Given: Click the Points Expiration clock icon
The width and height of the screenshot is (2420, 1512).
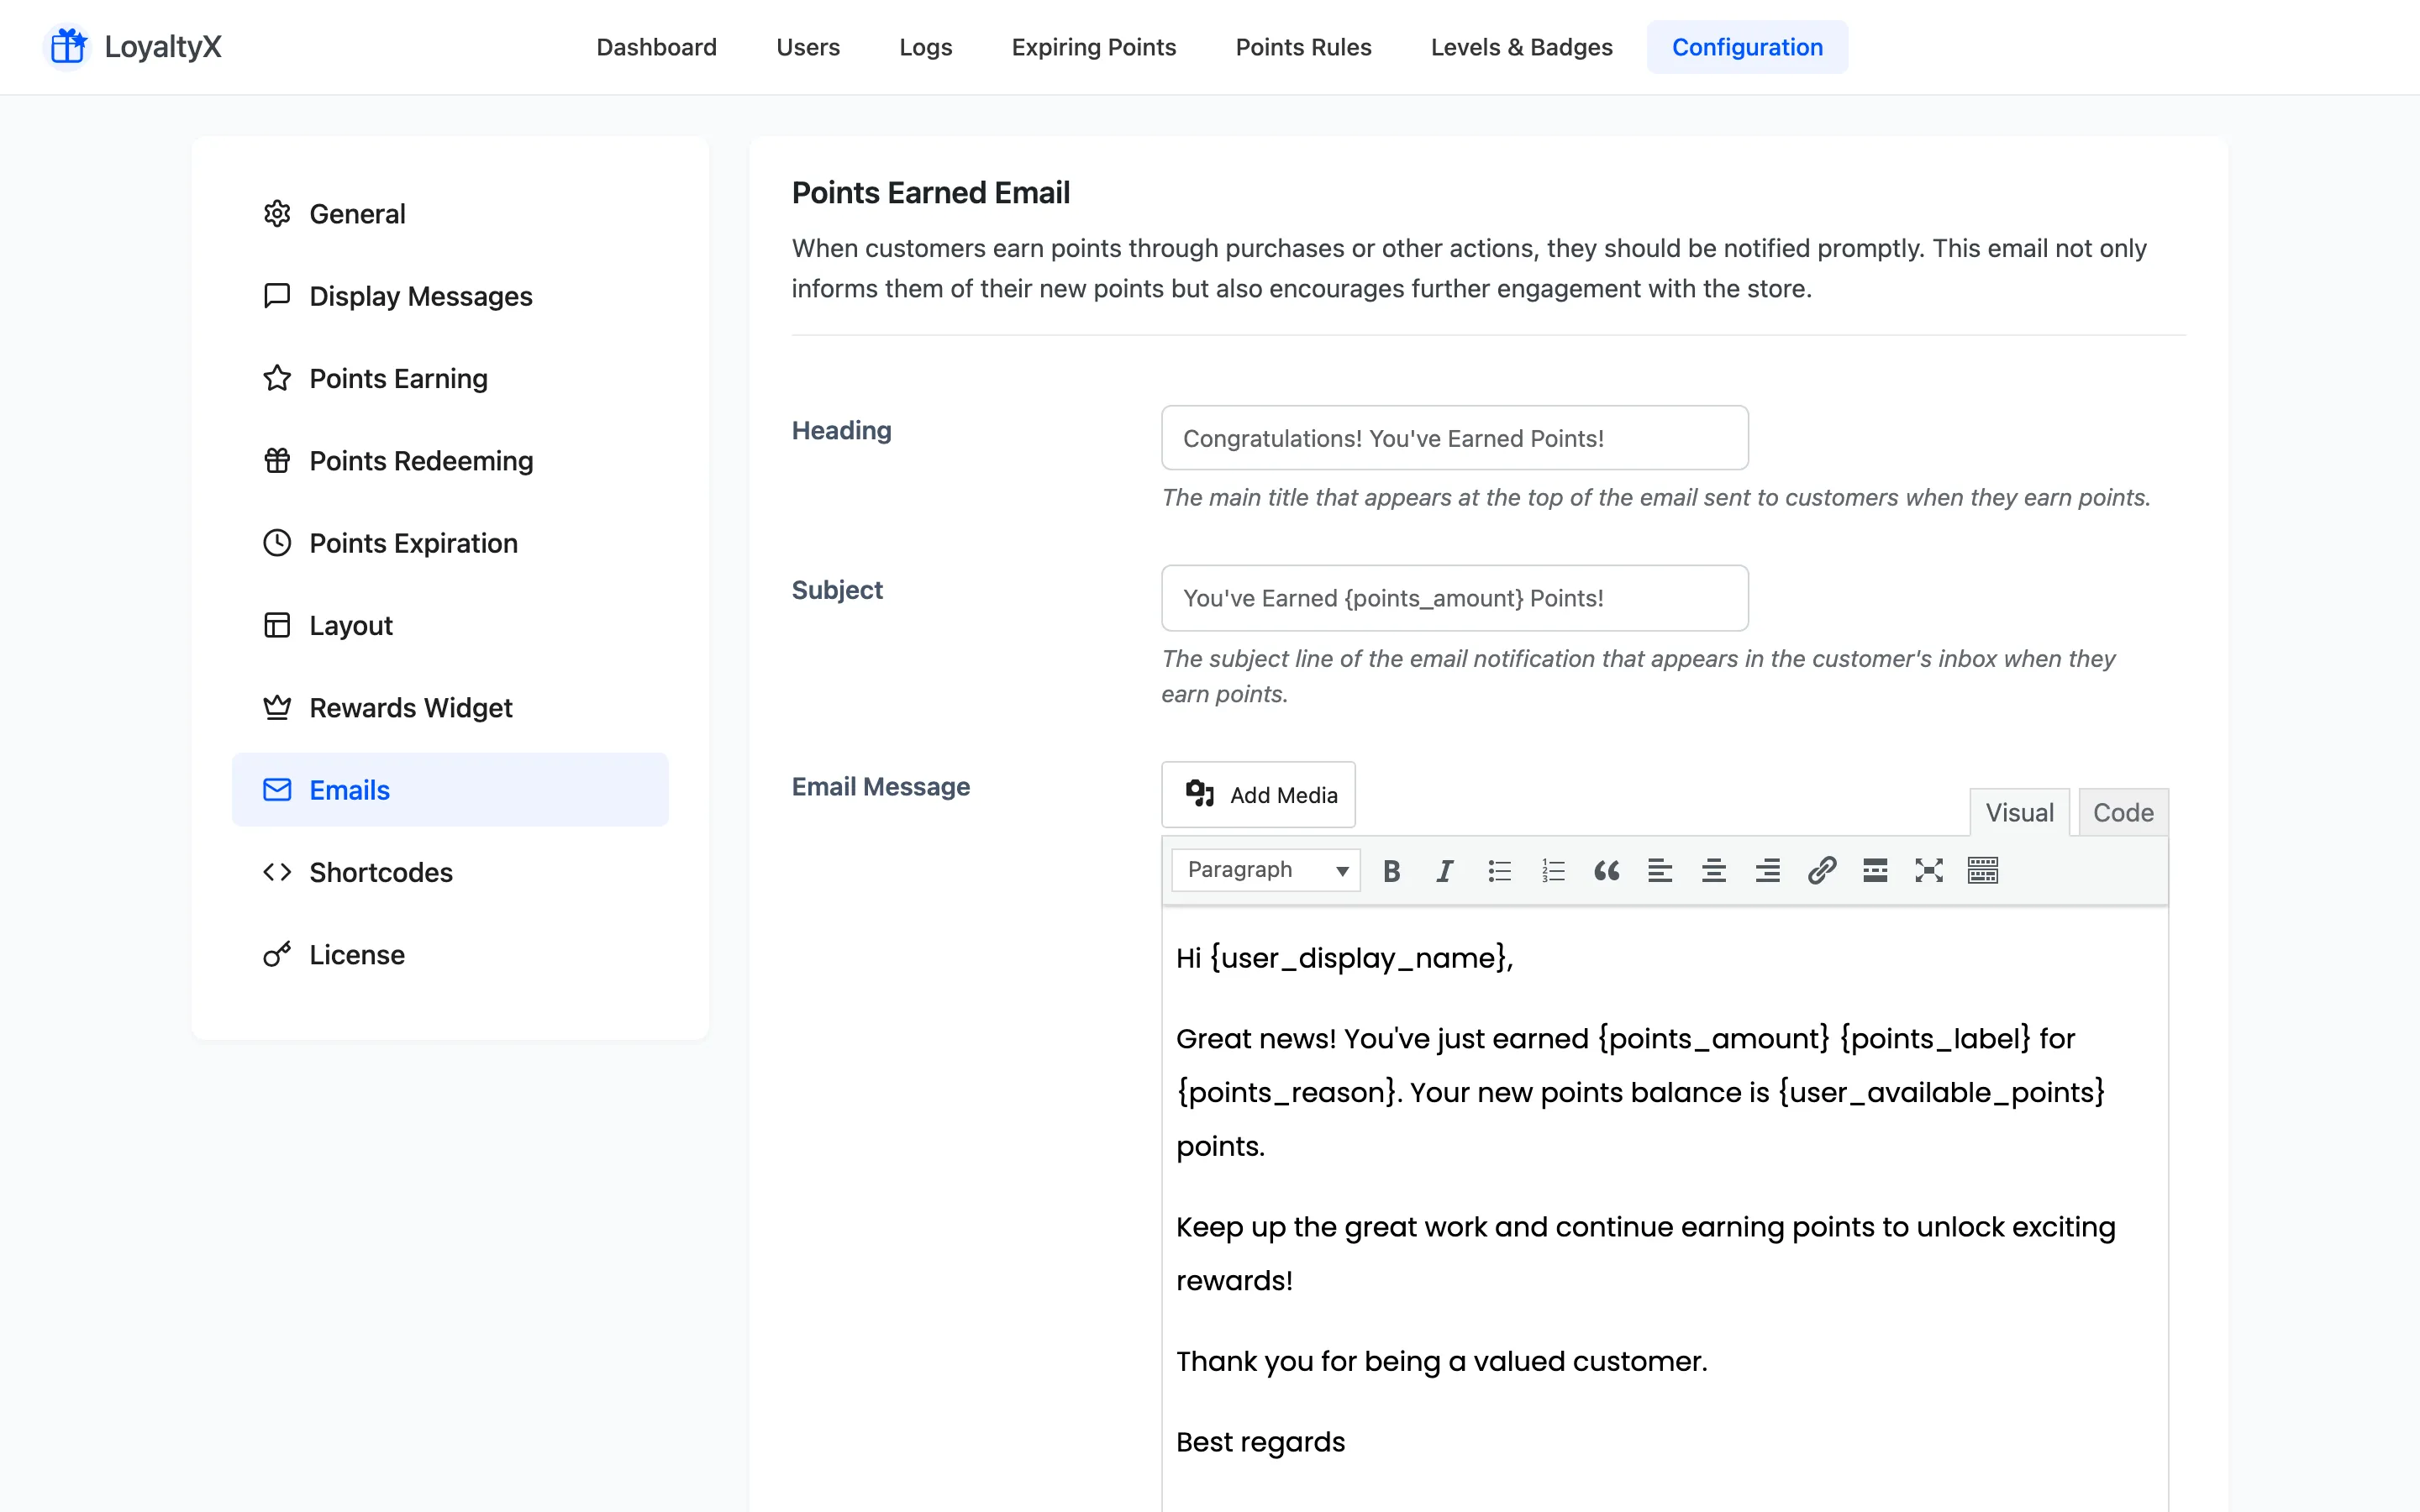Looking at the screenshot, I should click(x=277, y=543).
